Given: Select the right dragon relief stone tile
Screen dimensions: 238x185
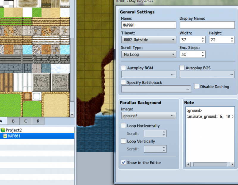Looking at the screenshot, I should point(60,82).
